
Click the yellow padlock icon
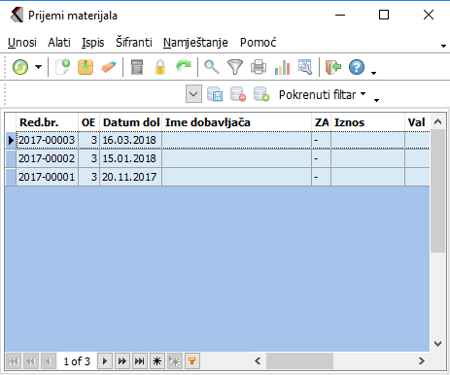point(160,67)
